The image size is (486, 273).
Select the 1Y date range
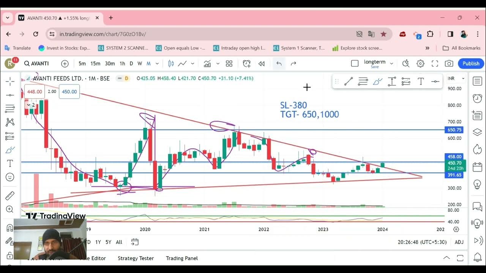98,242
